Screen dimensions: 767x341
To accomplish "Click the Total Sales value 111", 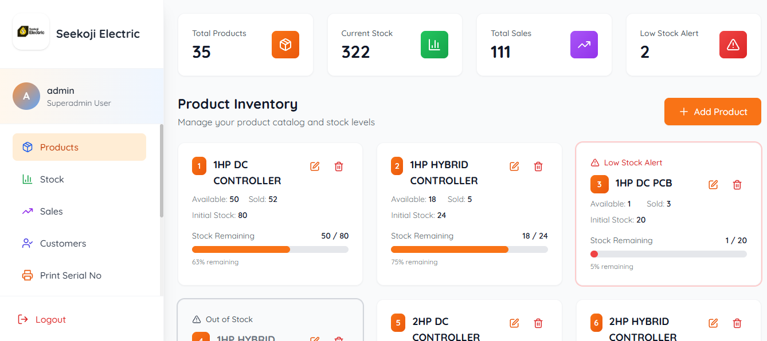I will 500,52.
